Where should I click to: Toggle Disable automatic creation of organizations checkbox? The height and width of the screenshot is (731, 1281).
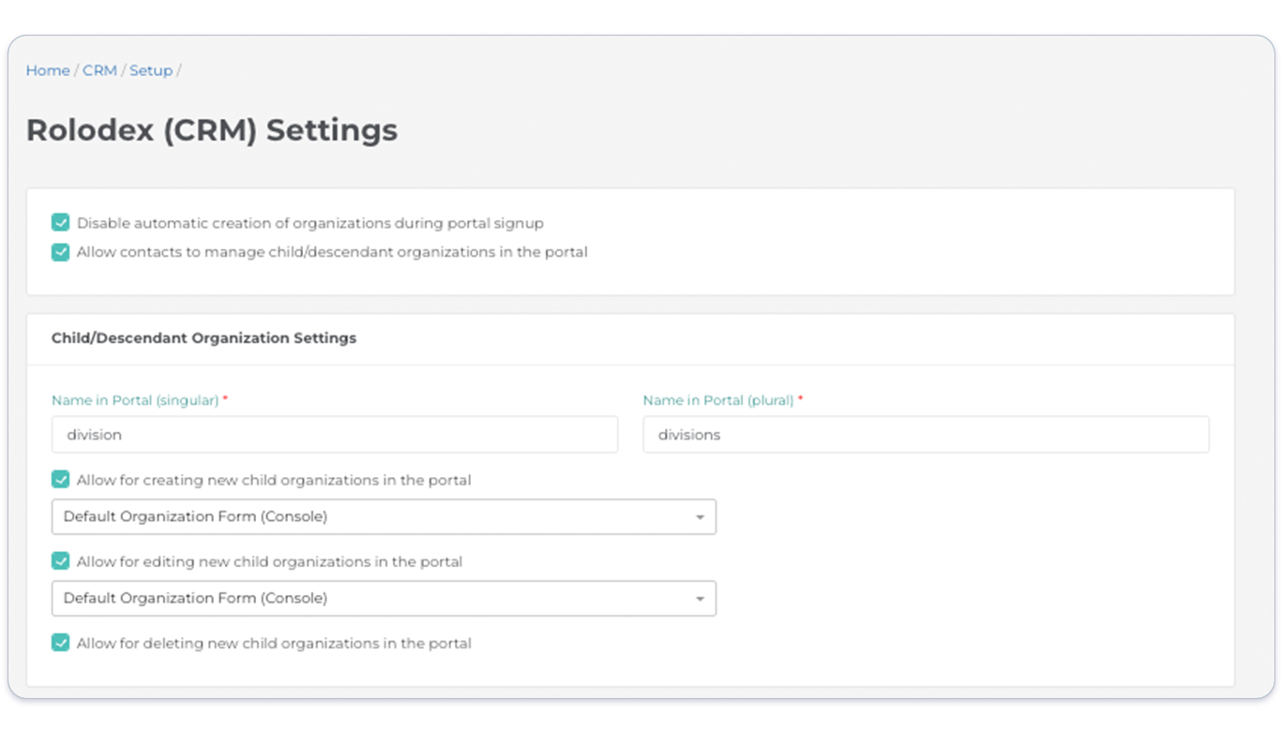coord(61,223)
